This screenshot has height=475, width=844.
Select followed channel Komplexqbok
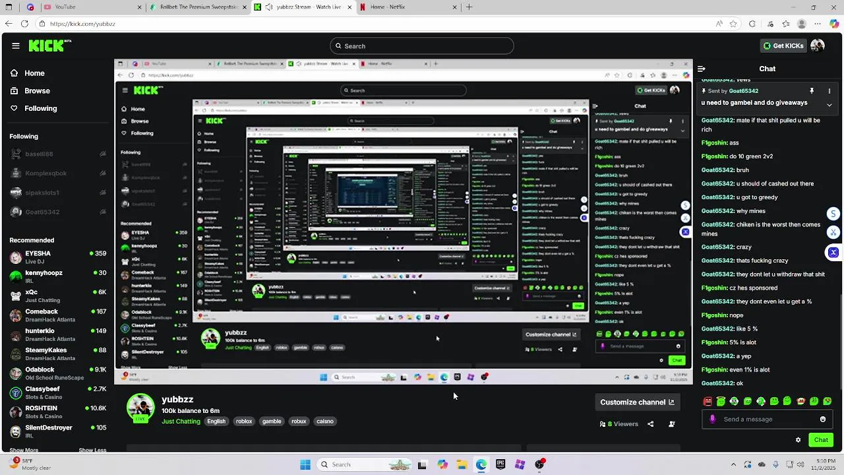click(x=57, y=173)
